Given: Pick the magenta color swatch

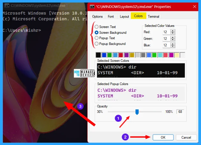Looking at the screenshot, I should click(x=171, y=55).
